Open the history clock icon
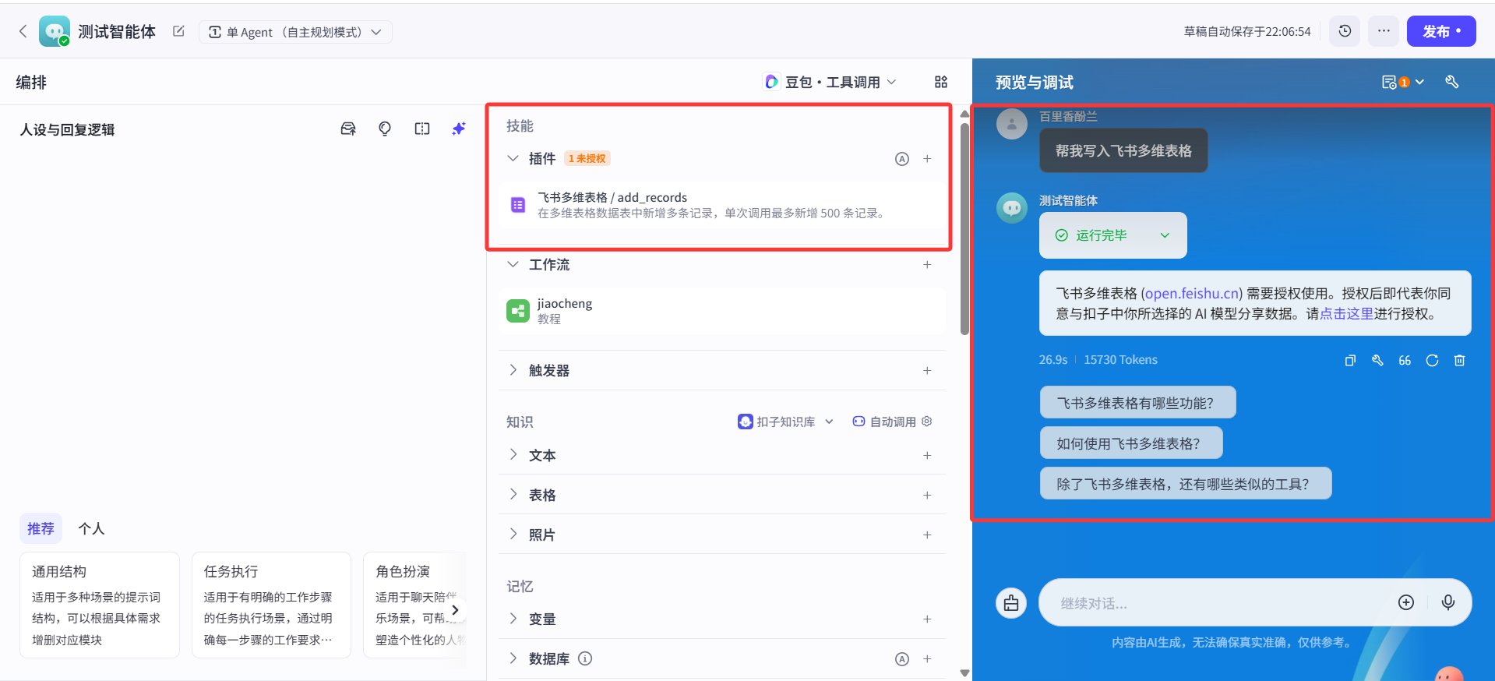Image resolution: width=1495 pixels, height=681 pixels. pyautogui.click(x=1345, y=31)
